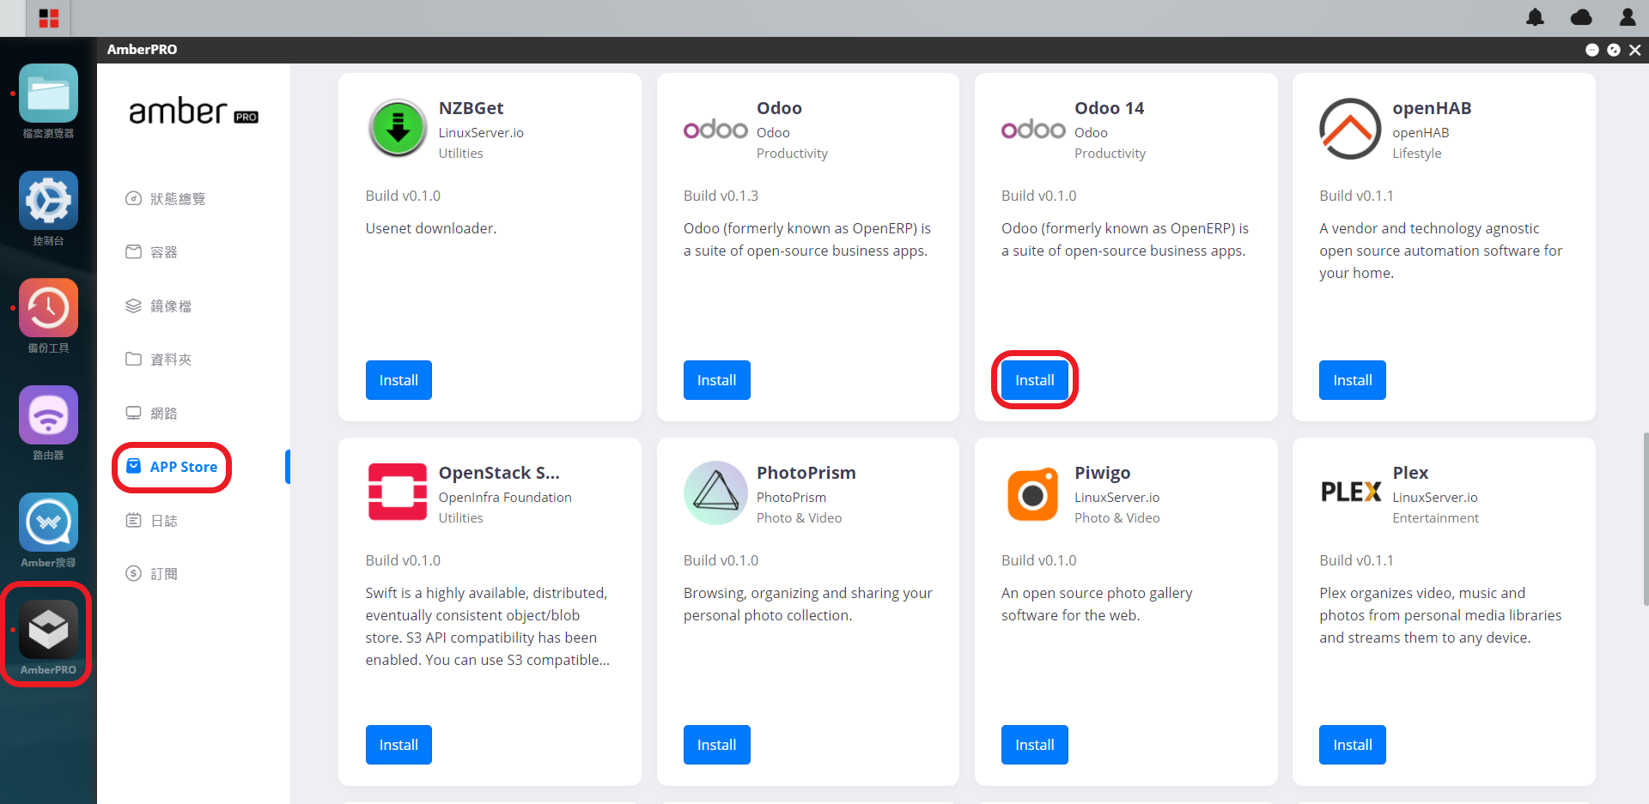
Task: Install PhotoPrism
Action: [x=716, y=745]
